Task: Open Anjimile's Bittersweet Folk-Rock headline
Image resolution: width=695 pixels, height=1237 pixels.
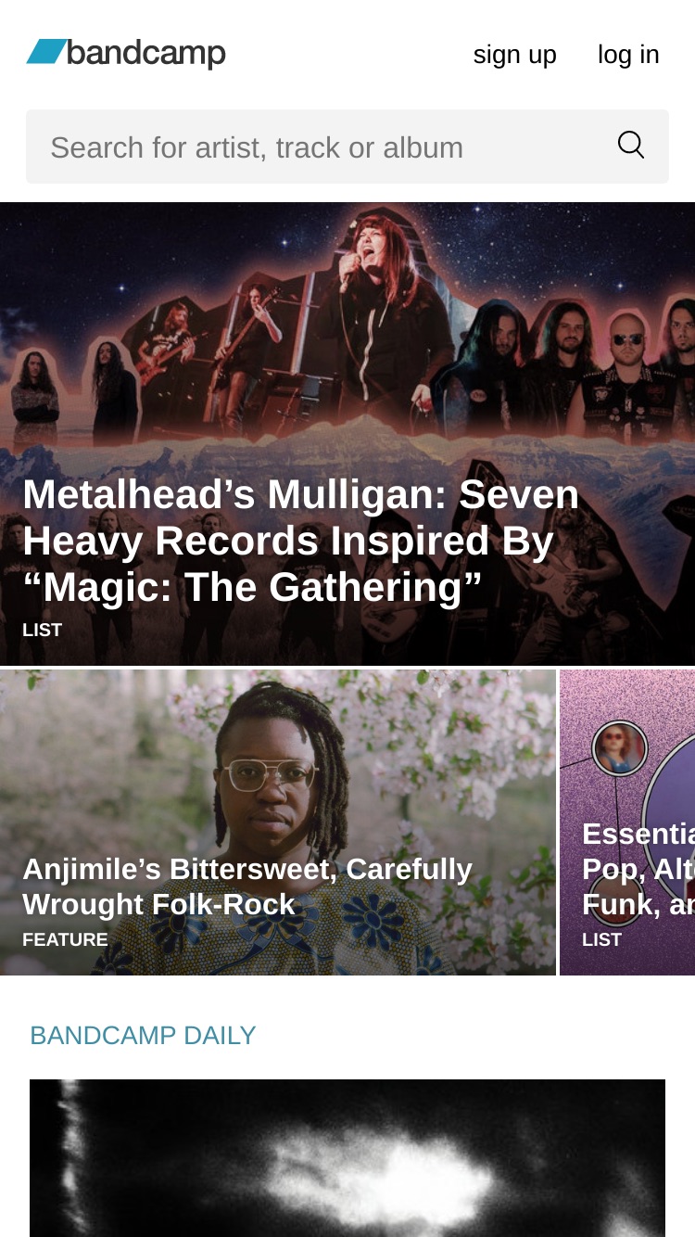Action: pos(247,886)
